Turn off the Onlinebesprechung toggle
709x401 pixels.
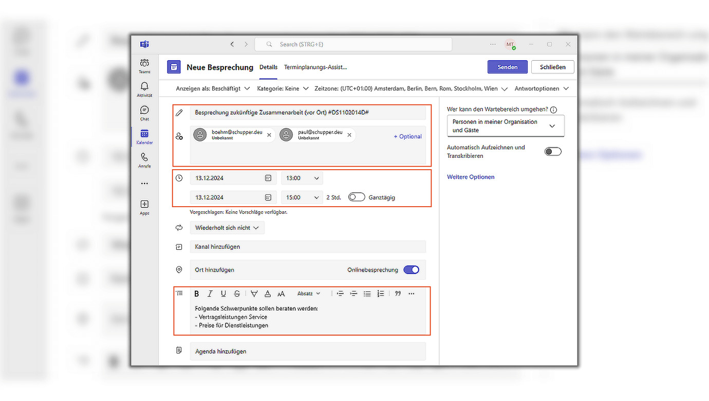pyautogui.click(x=412, y=270)
